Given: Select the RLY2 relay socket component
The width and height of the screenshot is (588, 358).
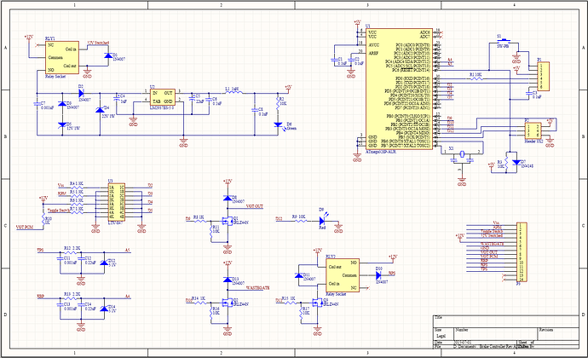Looking at the screenshot, I should (343, 275).
